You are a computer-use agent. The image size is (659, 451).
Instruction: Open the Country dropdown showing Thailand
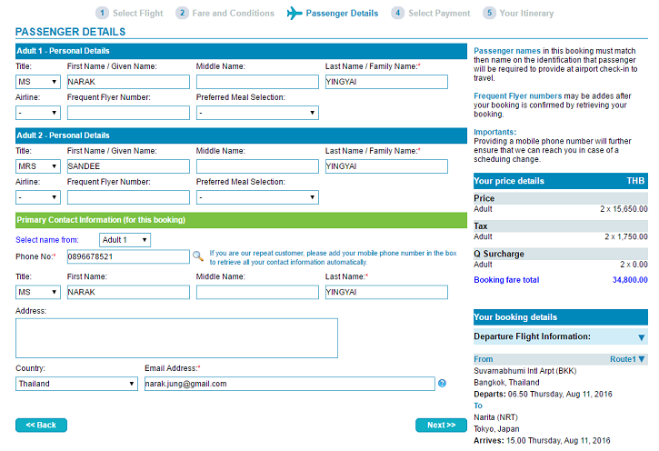click(x=76, y=384)
